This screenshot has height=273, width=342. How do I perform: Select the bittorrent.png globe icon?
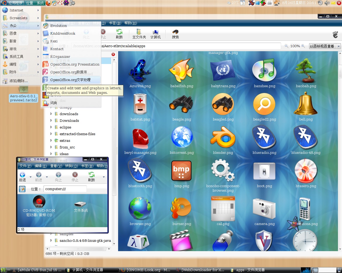pyautogui.click(x=181, y=138)
